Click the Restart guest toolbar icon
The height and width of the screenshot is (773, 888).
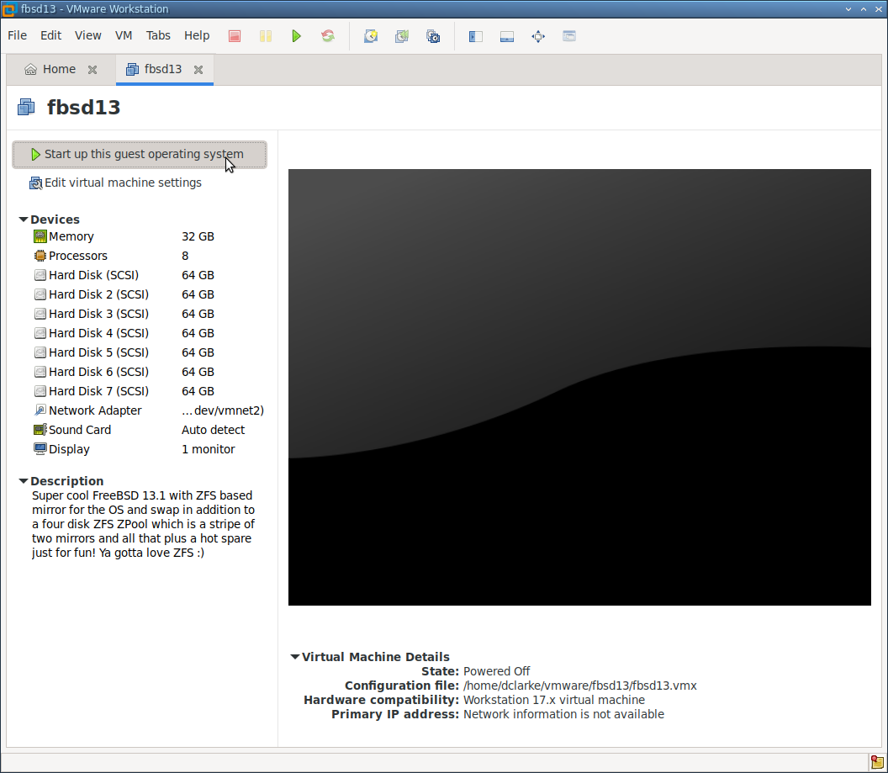pyautogui.click(x=328, y=36)
